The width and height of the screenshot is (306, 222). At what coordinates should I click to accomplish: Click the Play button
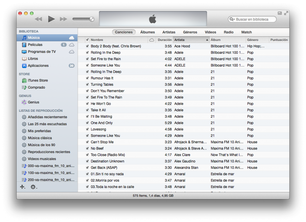click(x=51, y=19)
